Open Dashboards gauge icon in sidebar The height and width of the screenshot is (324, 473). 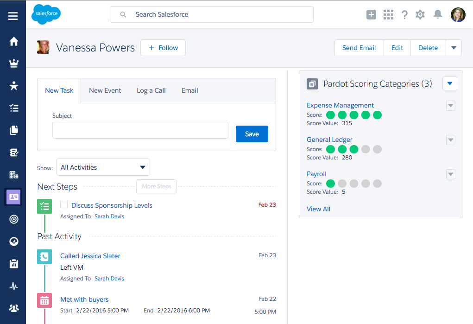[x=13, y=241]
